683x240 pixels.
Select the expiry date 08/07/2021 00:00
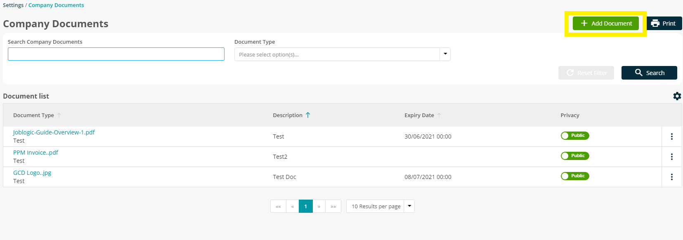pos(428,177)
